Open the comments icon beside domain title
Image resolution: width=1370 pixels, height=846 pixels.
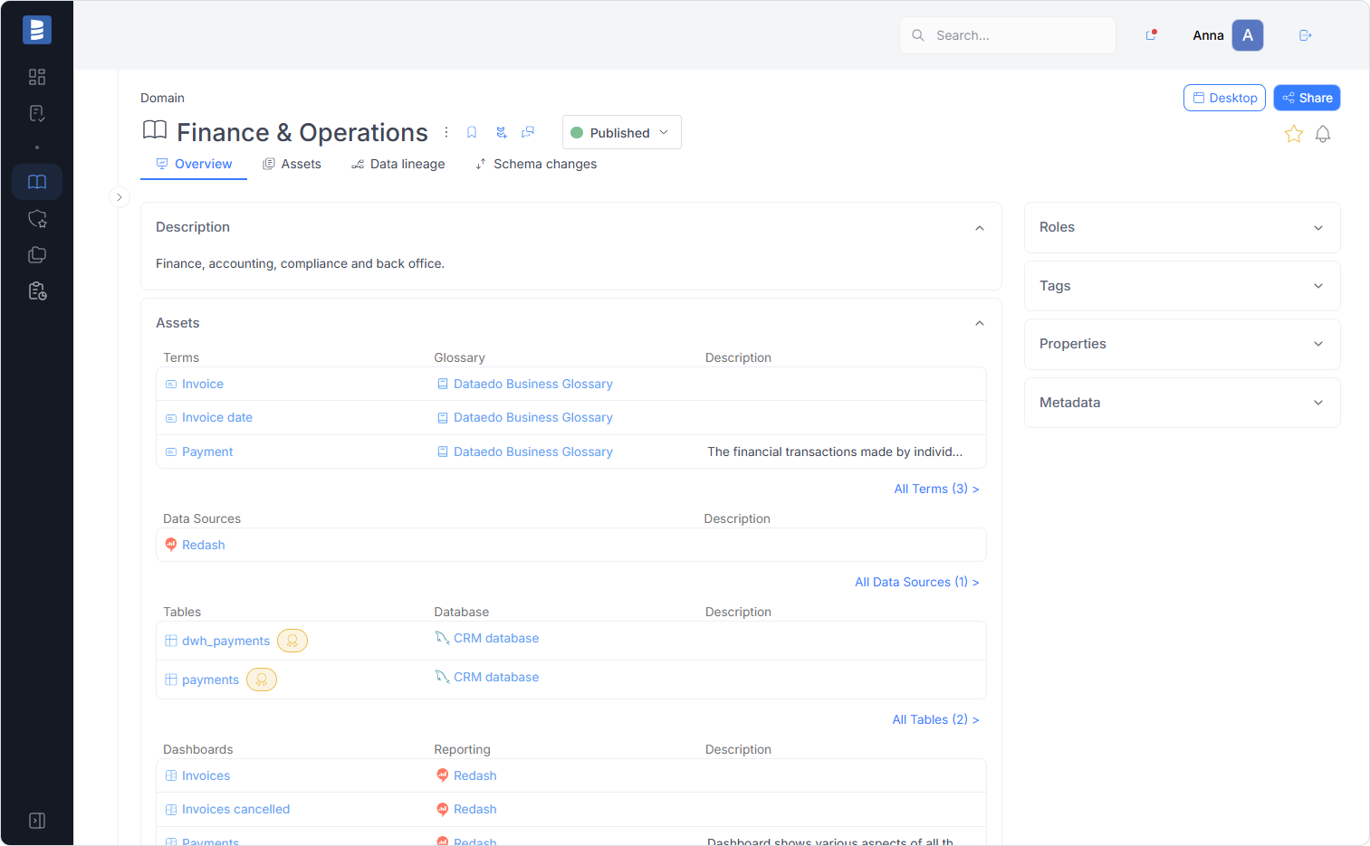[528, 132]
